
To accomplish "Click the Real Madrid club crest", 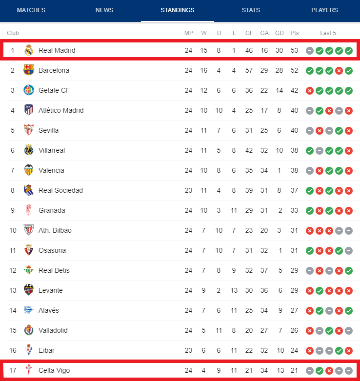I will pos(29,50).
